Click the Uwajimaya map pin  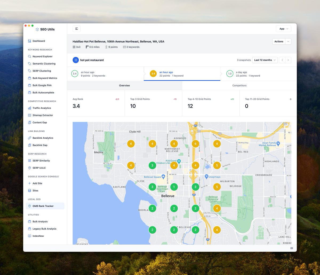tap(206, 176)
